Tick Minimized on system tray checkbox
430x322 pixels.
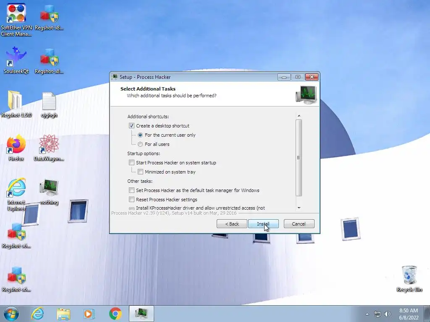coord(140,172)
